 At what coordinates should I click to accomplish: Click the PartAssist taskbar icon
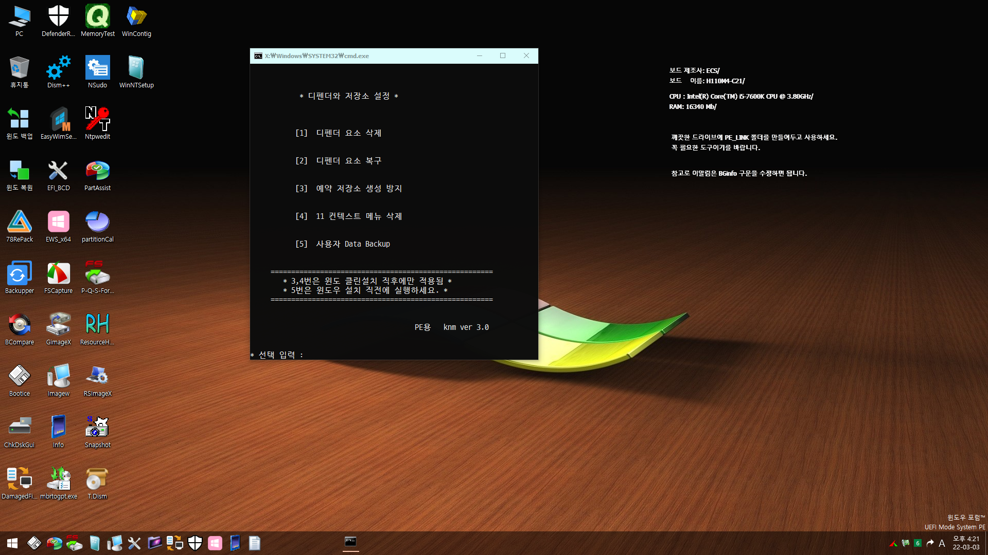pos(54,543)
